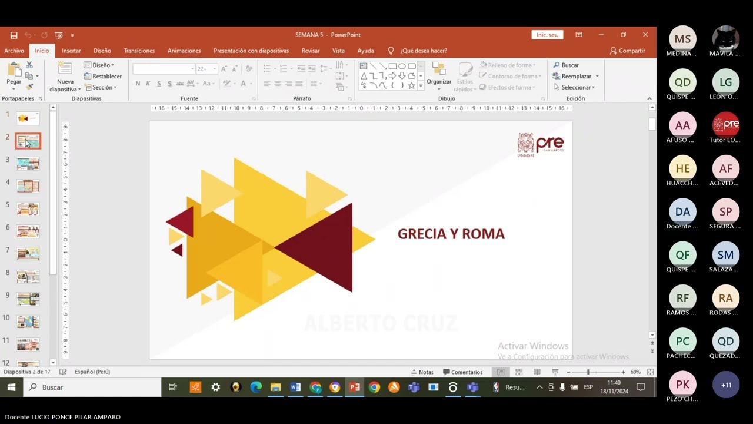Click the Nueva diapositiva slide icon
Image resolution: width=753 pixels, height=424 pixels.
[x=65, y=68]
